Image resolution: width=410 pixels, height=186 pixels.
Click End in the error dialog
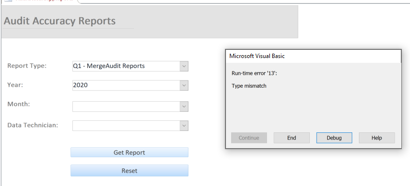[291, 138]
